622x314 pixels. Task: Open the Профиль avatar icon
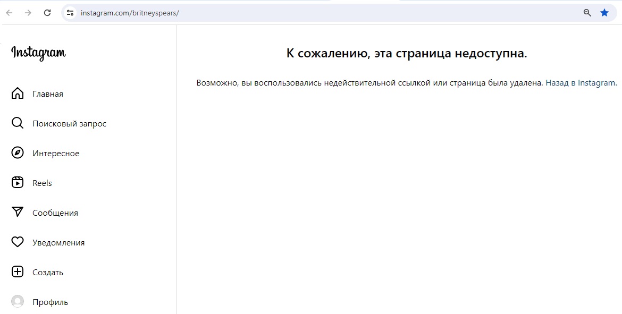click(x=18, y=302)
